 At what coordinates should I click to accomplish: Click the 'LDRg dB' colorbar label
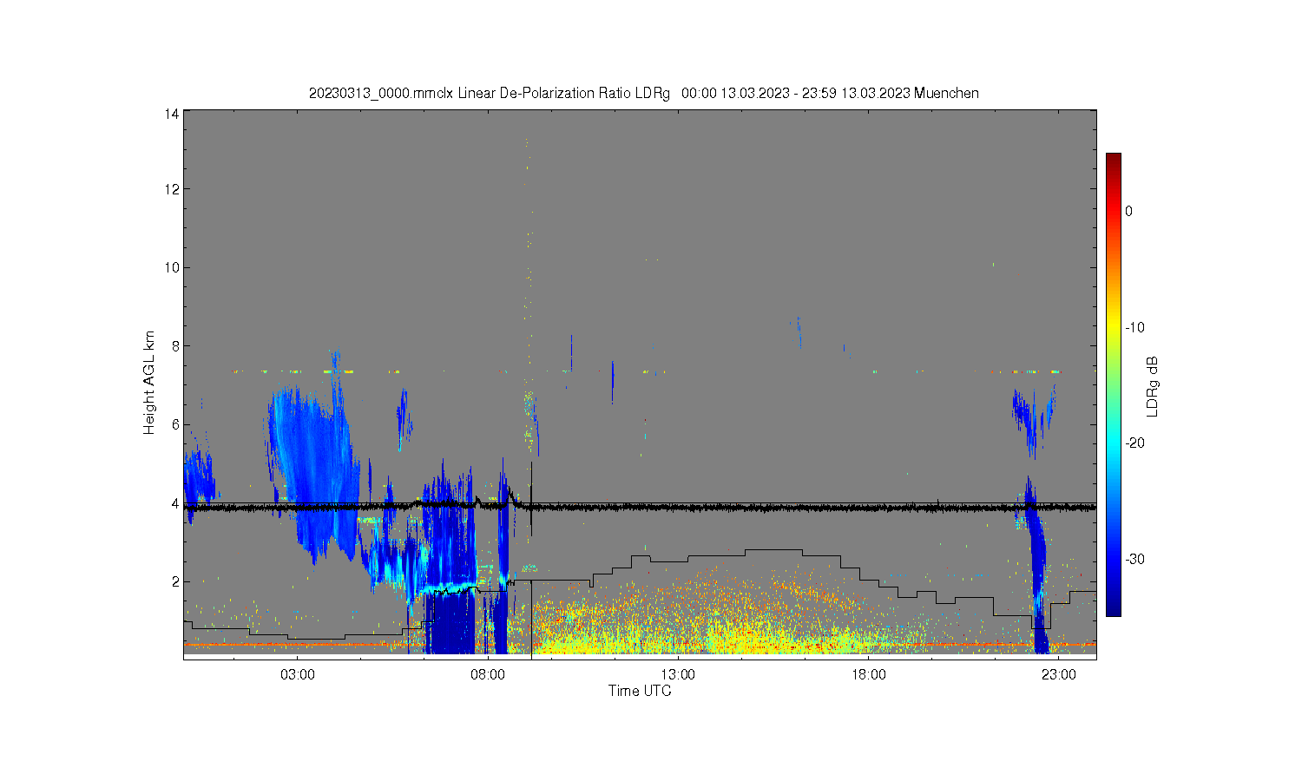pos(1153,386)
